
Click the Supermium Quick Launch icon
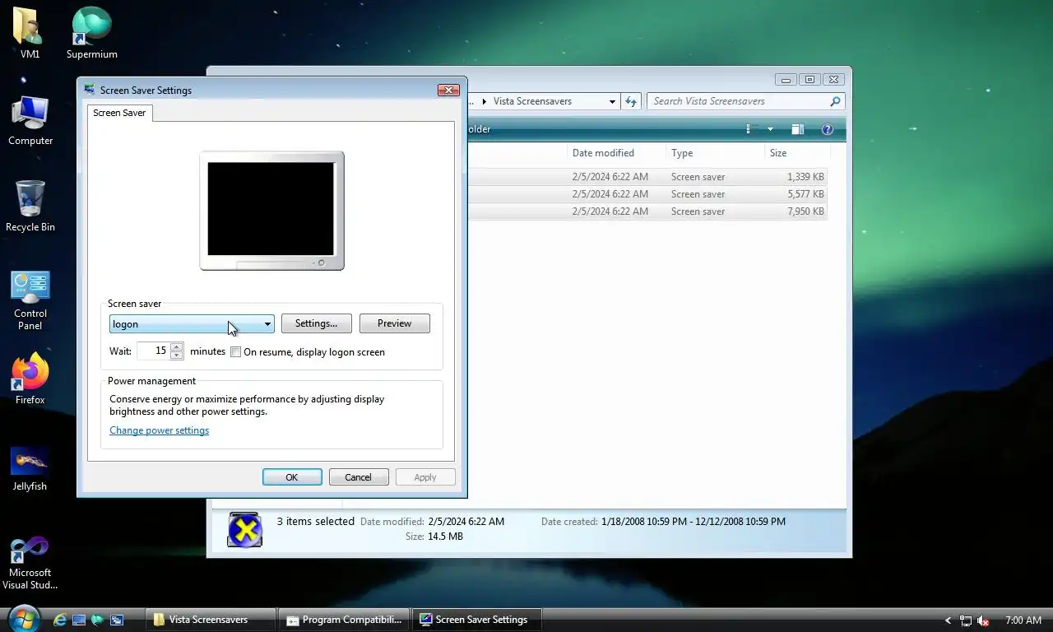[x=98, y=620]
